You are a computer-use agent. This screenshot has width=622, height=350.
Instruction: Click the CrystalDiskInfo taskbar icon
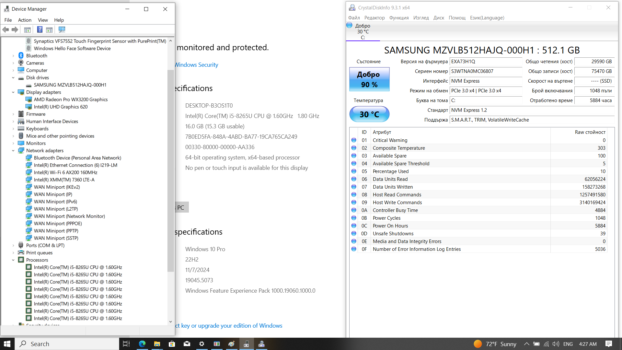coord(261,344)
